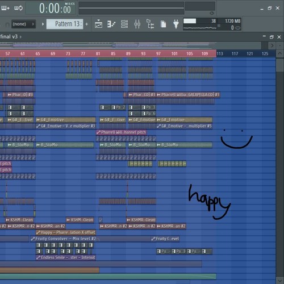Click the project pages icon in toolbar
The width and height of the screenshot is (284, 284).
(163, 24)
